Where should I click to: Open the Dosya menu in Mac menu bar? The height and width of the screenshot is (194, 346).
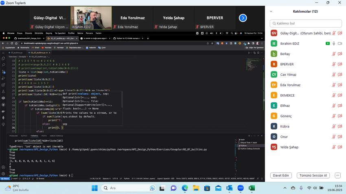20,33
